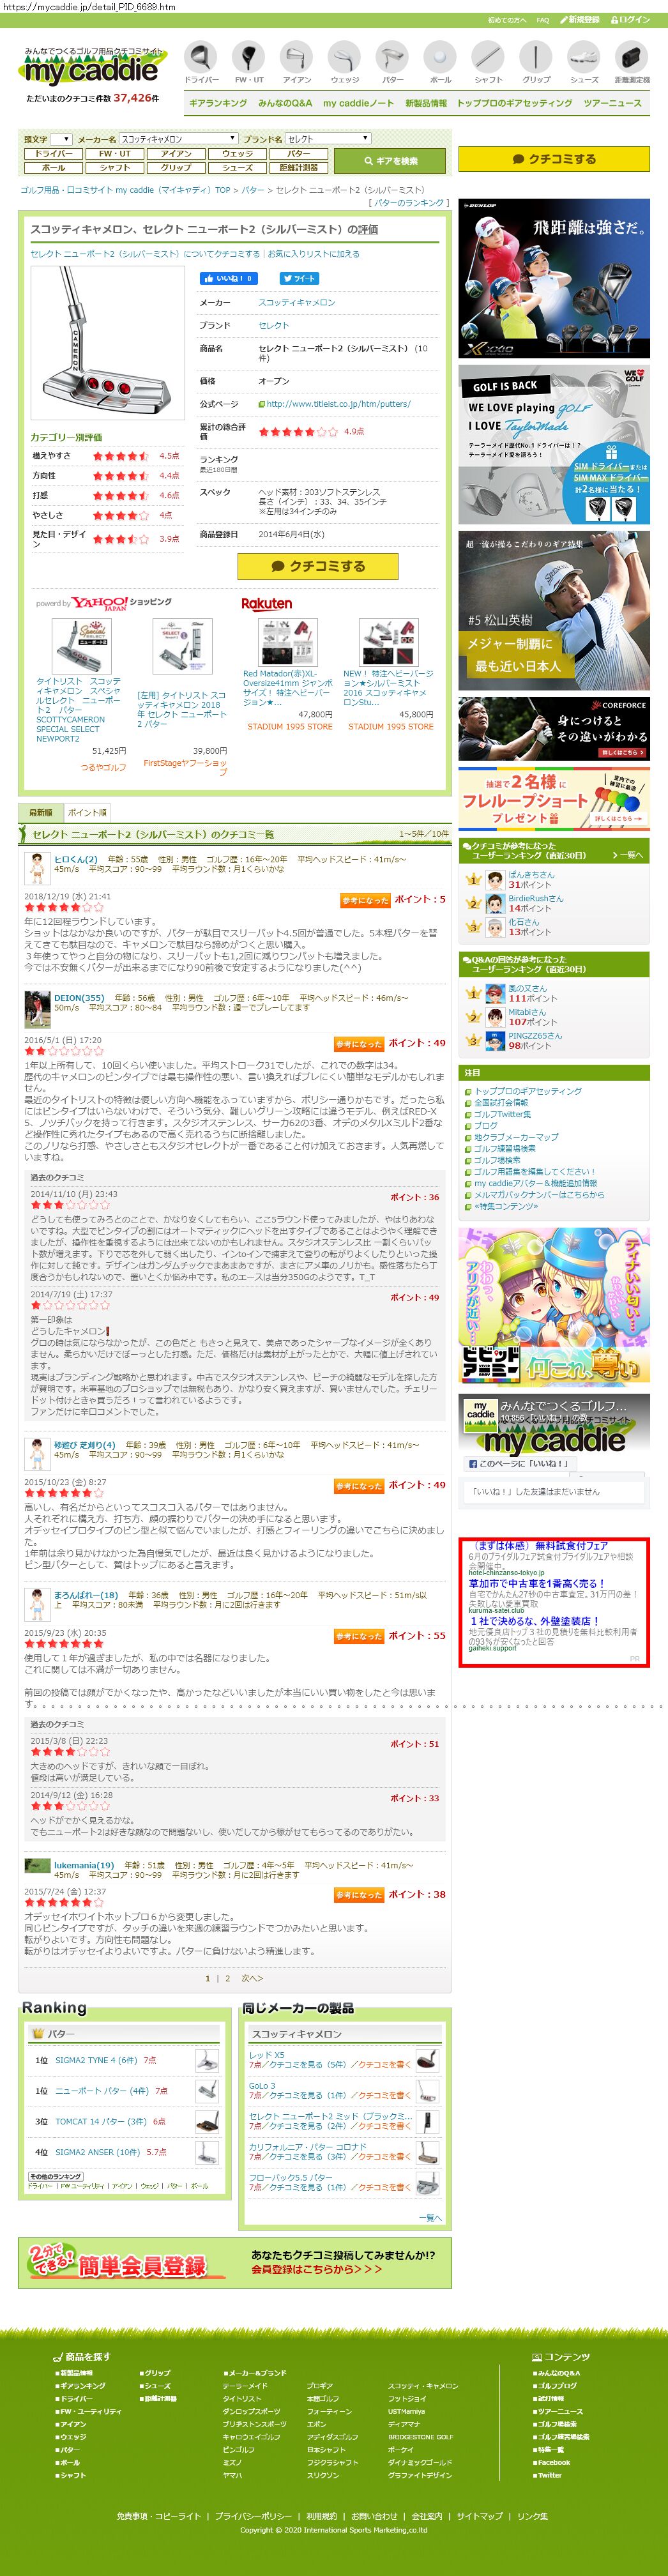Screen dimensions: 668x2576
Task: Open the シューズ category icon
Action: tap(584, 62)
